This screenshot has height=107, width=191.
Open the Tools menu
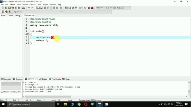39,5
